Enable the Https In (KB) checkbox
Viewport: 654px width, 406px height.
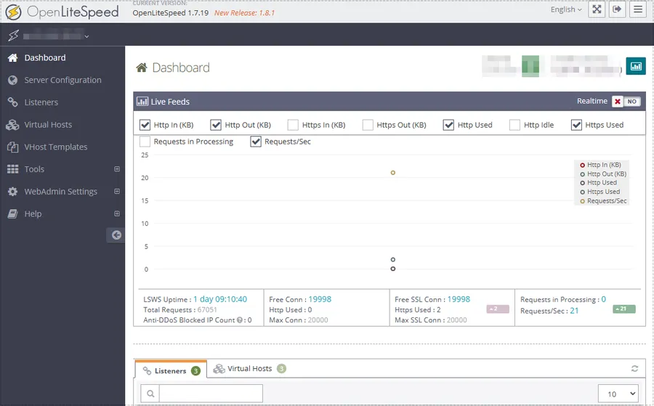pos(294,125)
